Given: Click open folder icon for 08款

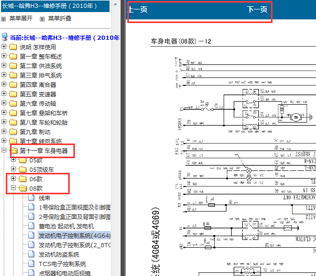Looking at the screenshot, I should pos(23,189).
